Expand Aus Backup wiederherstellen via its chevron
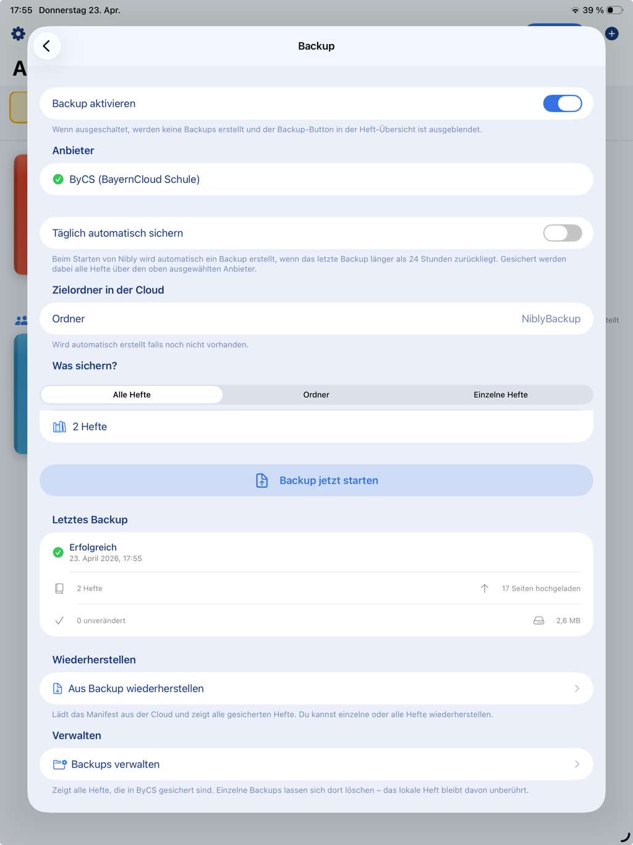This screenshot has height=845, width=633. click(576, 688)
